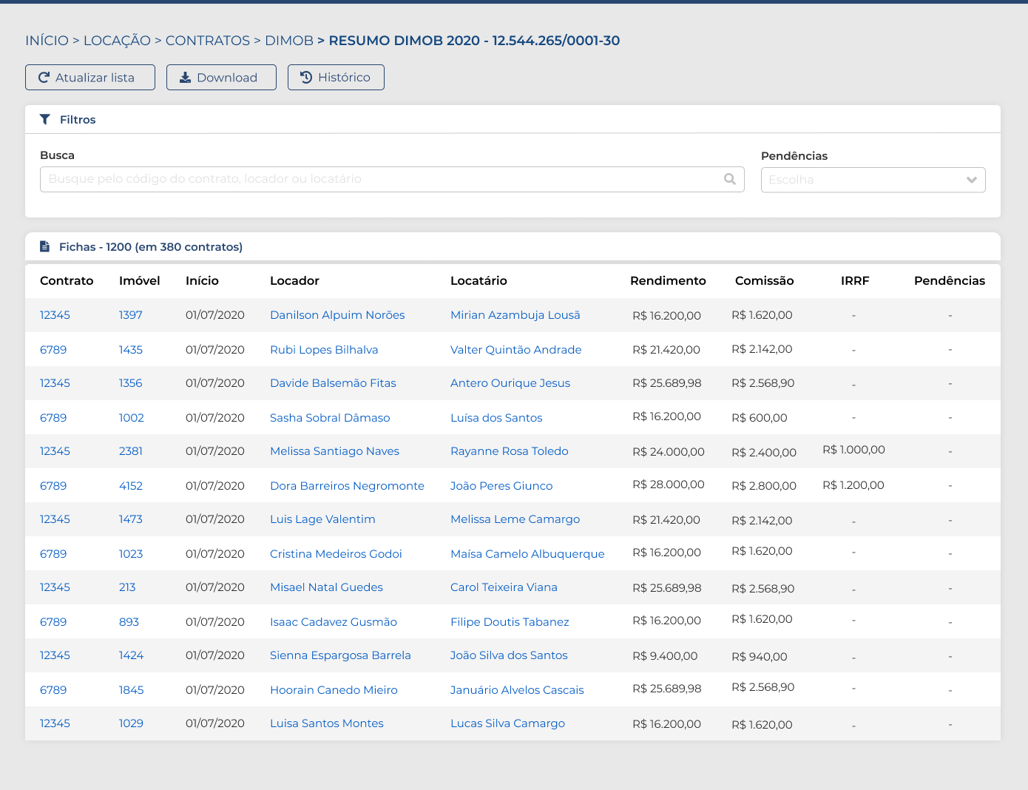Select locatário João Peres Giunco
The image size is (1028, 790).
click(x=501, y=486)
